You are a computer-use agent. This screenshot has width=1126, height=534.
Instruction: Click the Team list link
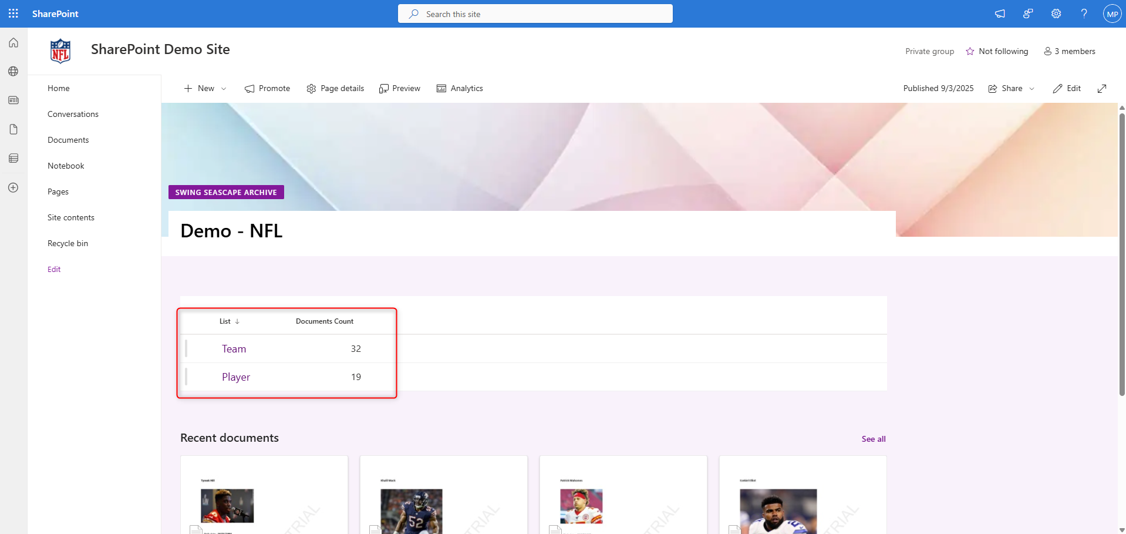coord(234,349)
